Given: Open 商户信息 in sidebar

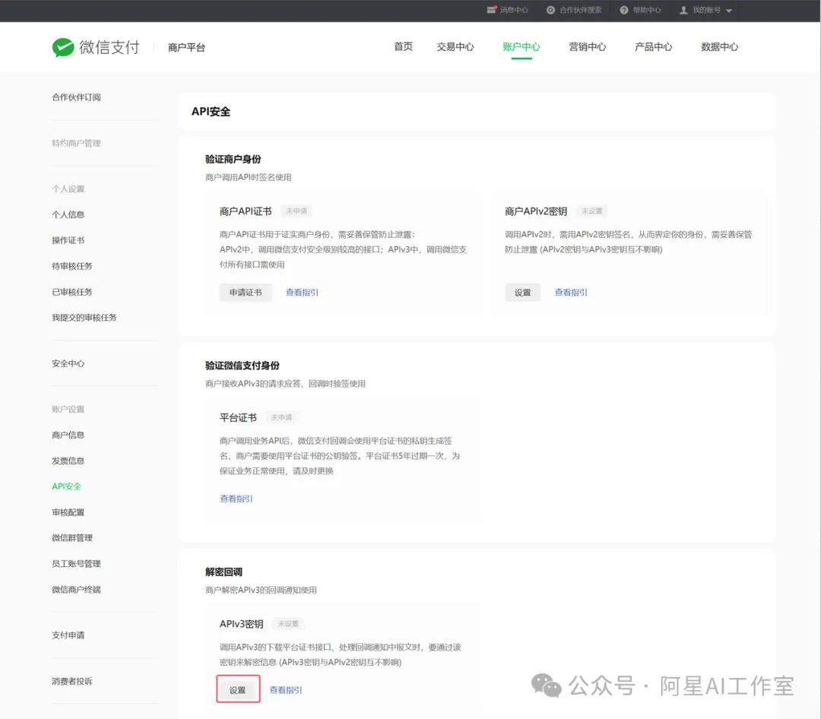Looking at the screenshot, I should coord(68,436).
